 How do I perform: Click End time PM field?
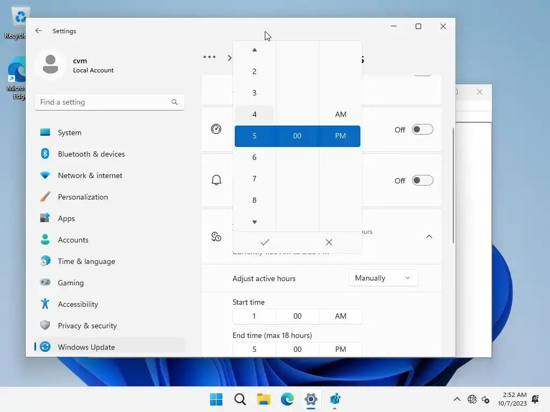341,349
